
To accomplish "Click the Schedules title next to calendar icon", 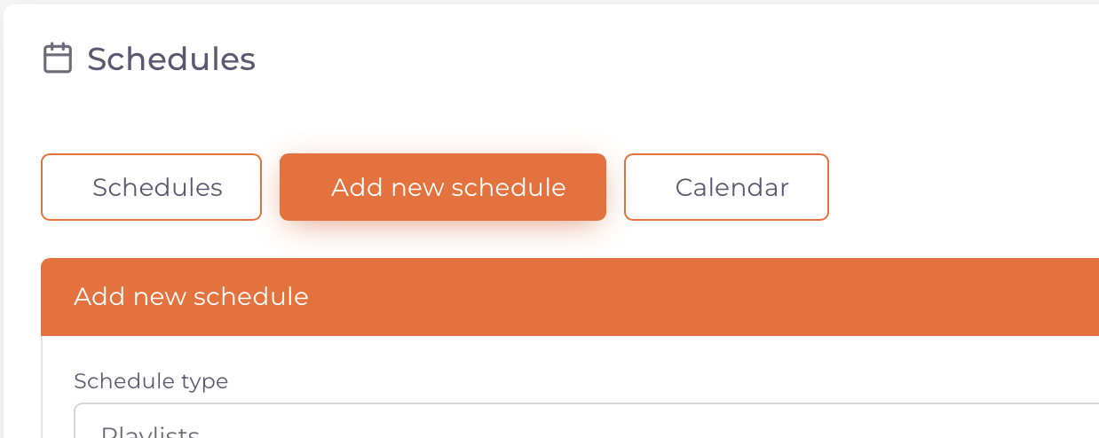I will (171, 59).
